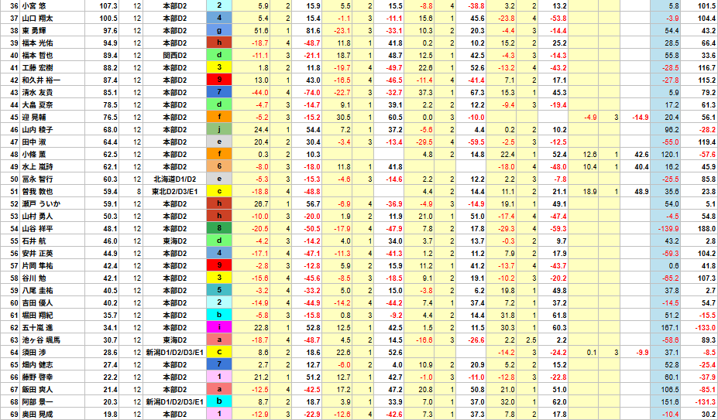718x420 pixels.
Task: Select the name cell 堀田 翔紀
Action: [53, 316]
